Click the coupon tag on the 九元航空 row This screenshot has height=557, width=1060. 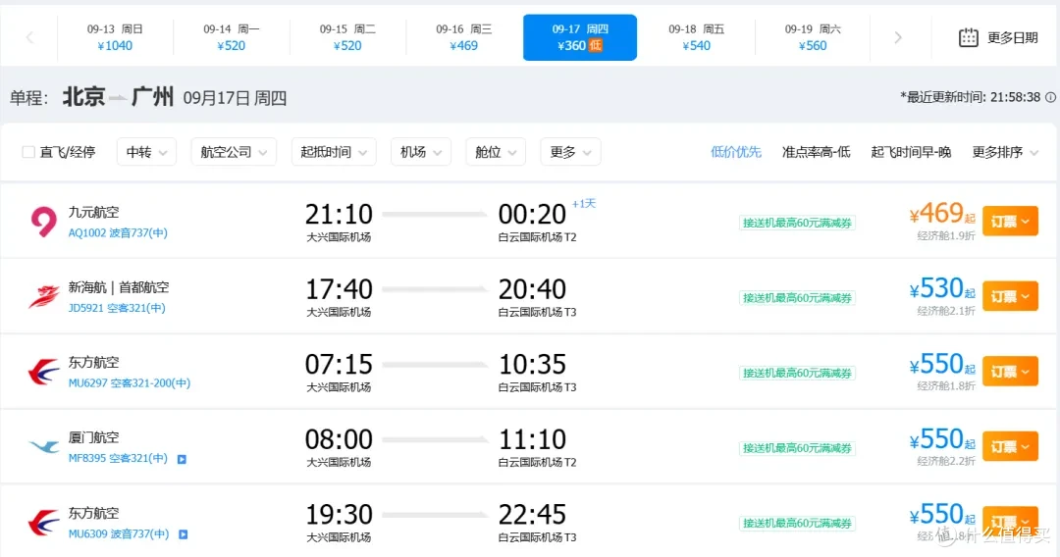pos(797,223)
